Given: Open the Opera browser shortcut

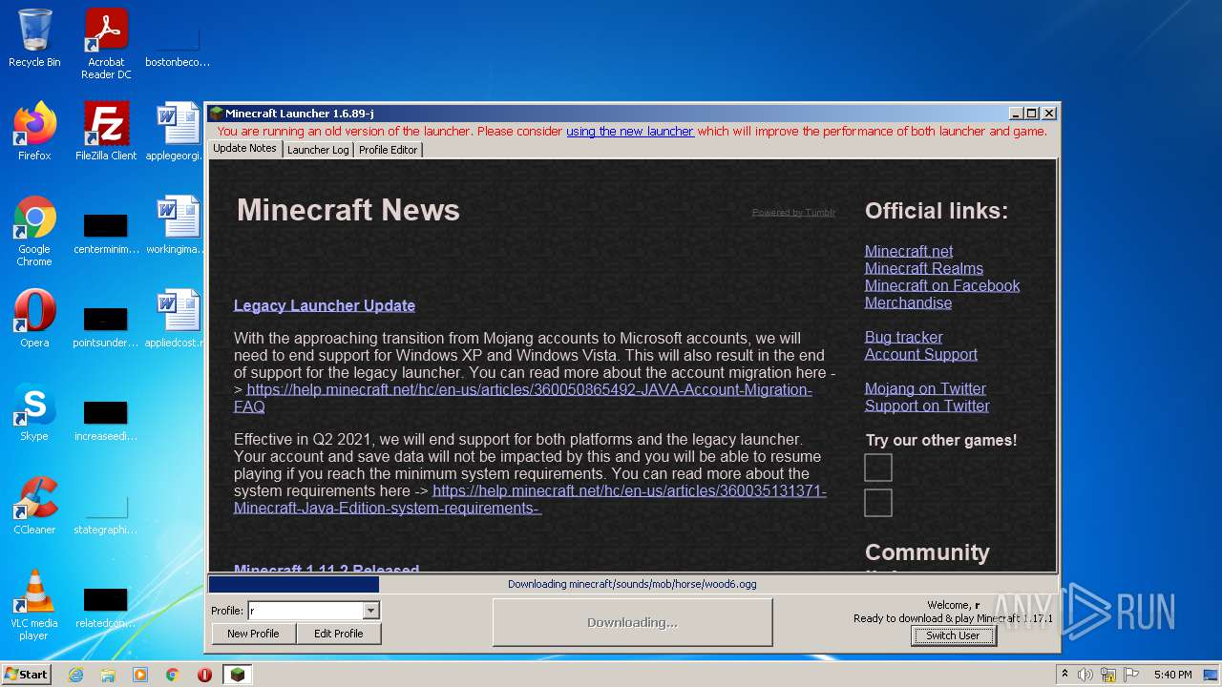Looking at the screenshot, I should point(34,318).
